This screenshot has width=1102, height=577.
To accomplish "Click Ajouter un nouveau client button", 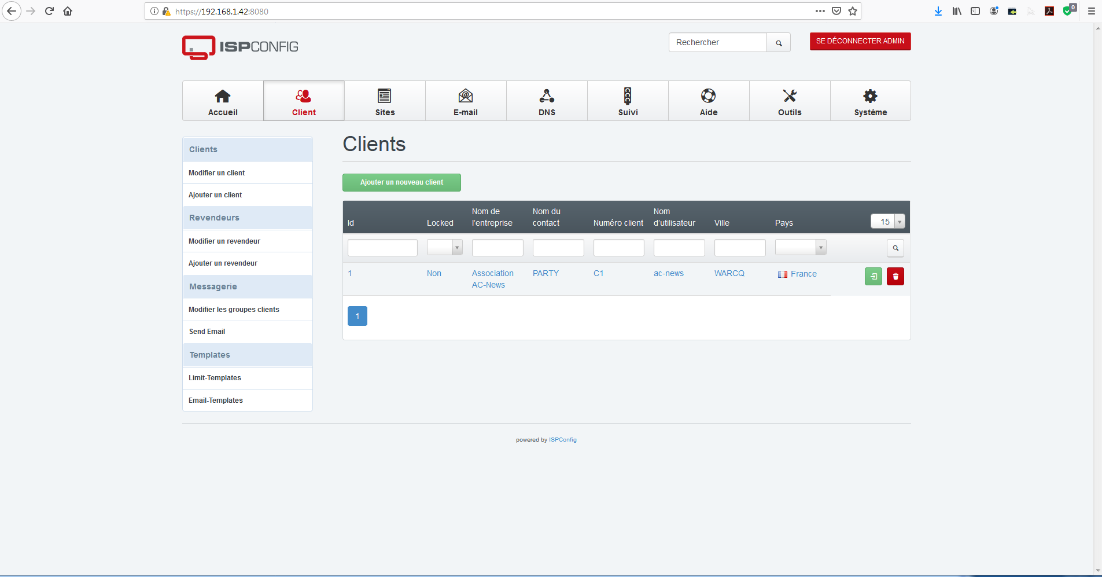I will 401,182.
